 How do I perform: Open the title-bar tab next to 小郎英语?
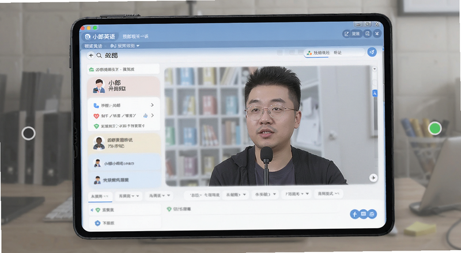(135, 36)
